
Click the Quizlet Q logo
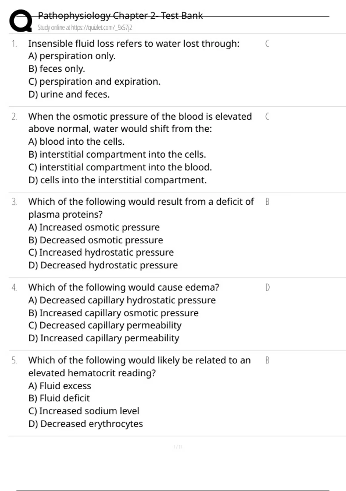coord(20,21)
